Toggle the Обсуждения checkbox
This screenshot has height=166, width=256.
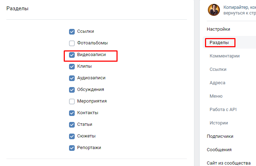pos(72,90)
